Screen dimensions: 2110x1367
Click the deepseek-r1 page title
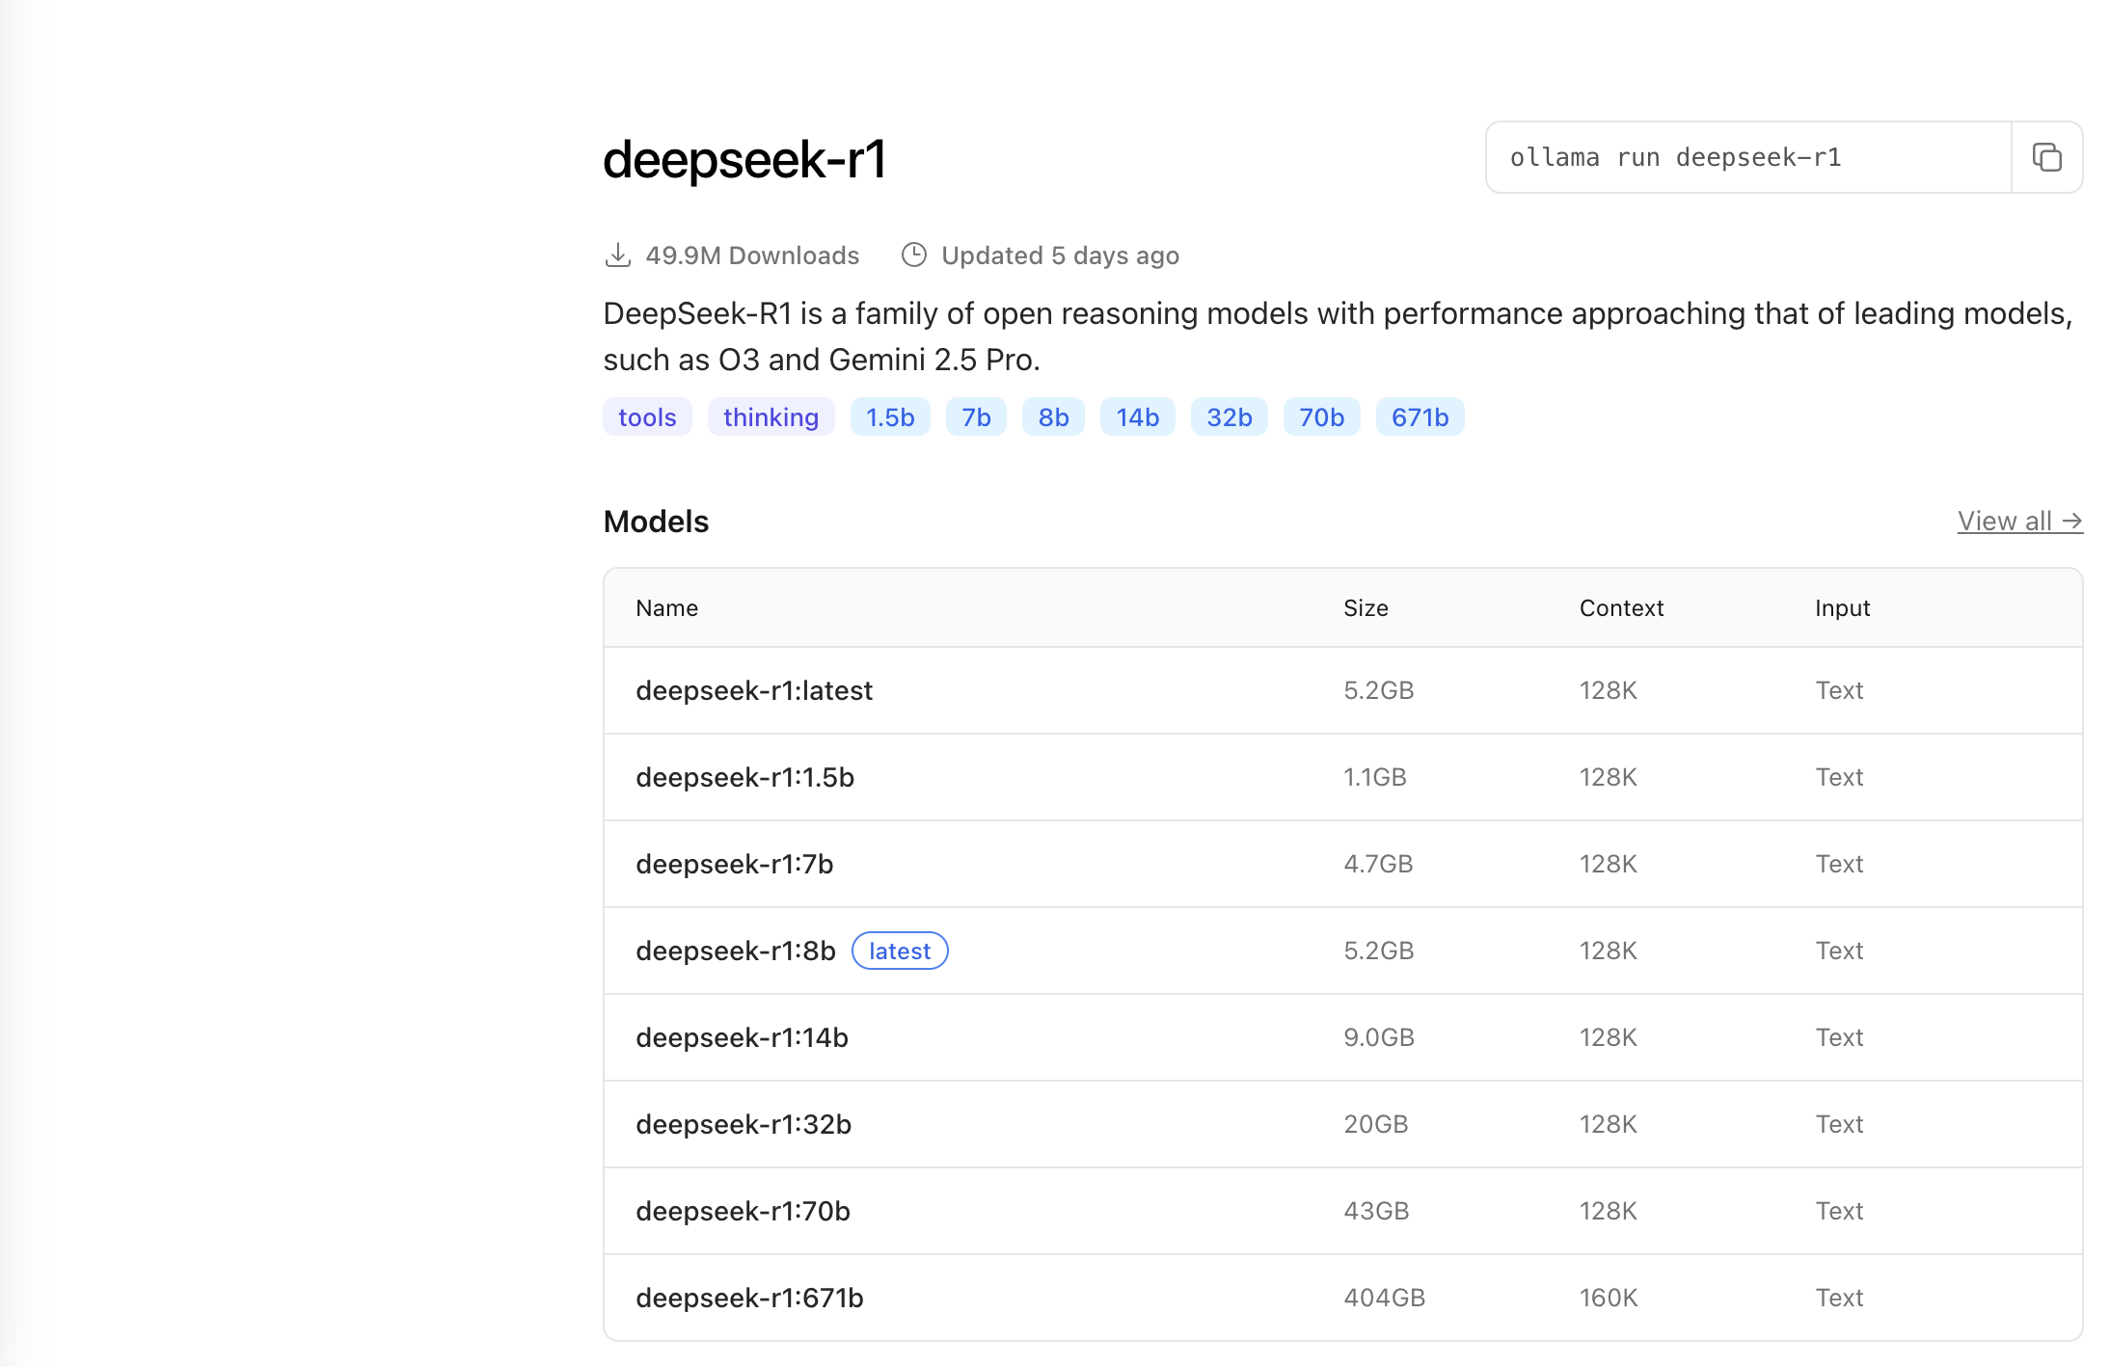[x=744, y=159]
